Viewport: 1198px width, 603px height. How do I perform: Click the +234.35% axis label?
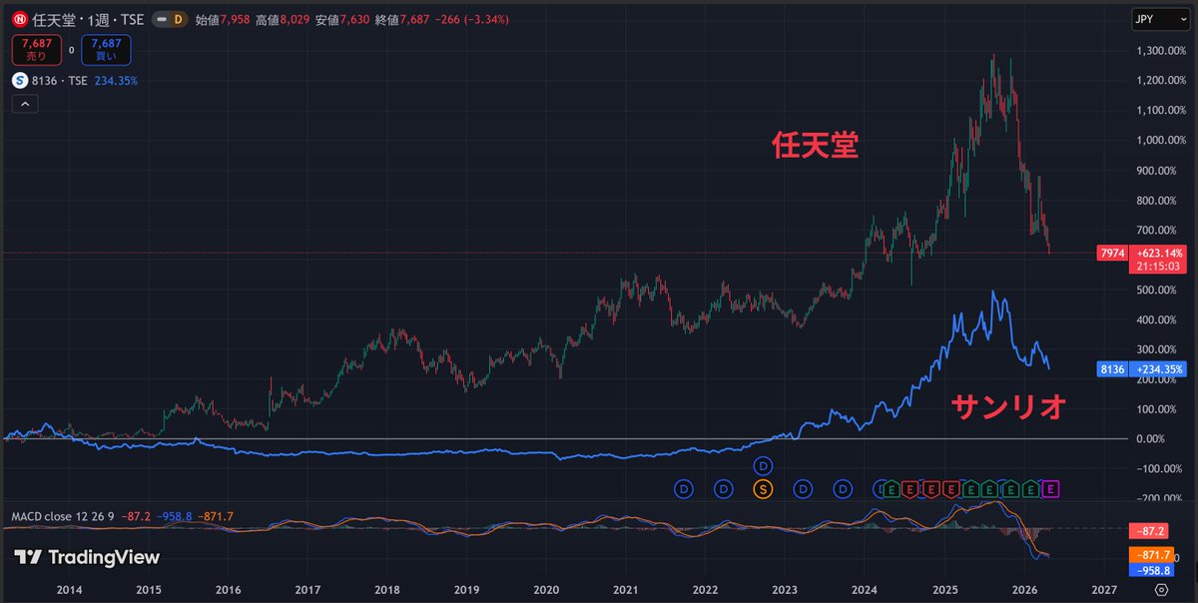point(1160,368)
